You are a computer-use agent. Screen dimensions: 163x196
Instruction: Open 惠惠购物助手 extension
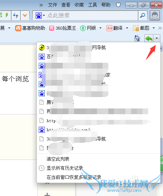(30, 28)
